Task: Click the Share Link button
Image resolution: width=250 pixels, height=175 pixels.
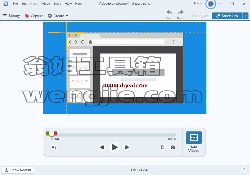Action: pyautogui.click(x=227, y=16)
